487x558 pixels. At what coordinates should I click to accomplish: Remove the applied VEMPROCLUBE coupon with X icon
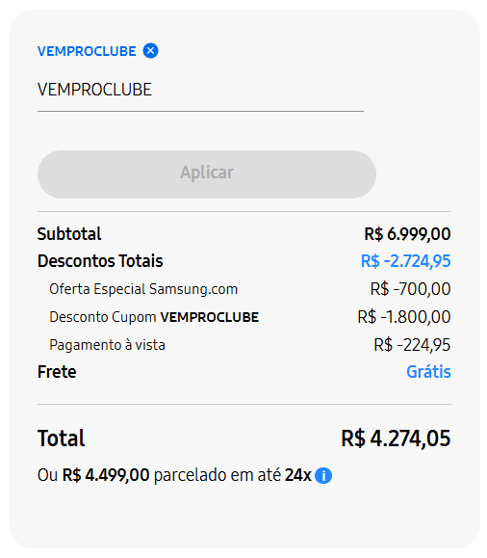pos(151,50)
